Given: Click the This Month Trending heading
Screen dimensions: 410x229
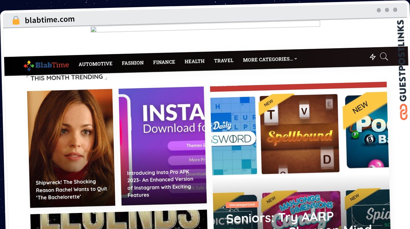Looking at the screenshot, I should pos(67,78).
